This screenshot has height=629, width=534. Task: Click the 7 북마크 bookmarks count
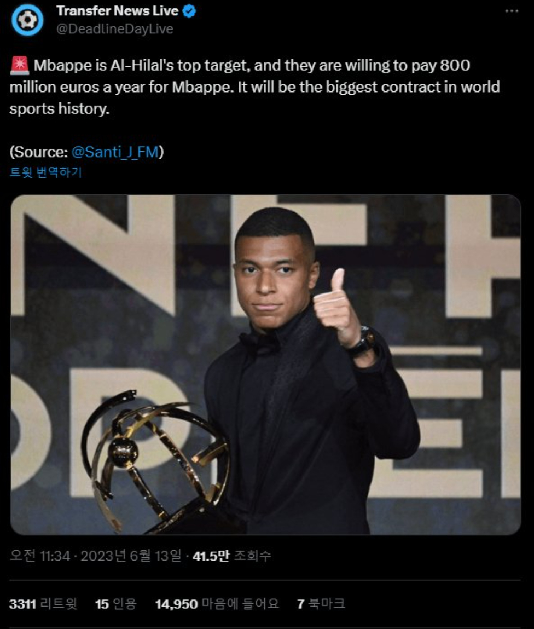321,604
